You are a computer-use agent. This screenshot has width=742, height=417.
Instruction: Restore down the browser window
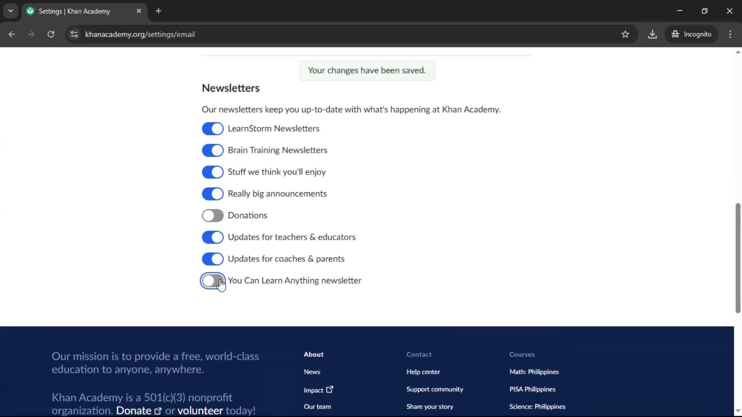(705, 11)
